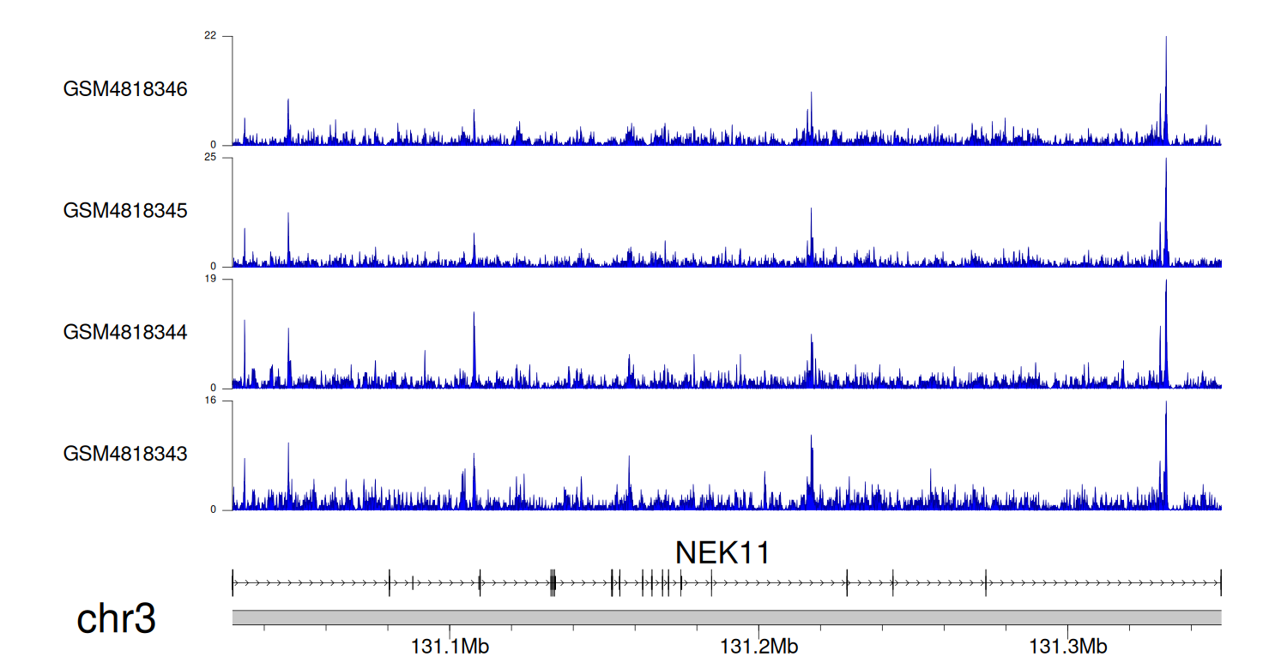Viewport: 1287px width, 669px height.
Task: Click the 131.3Mb axis position label
Action: (1068, 647)
